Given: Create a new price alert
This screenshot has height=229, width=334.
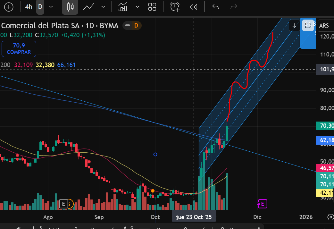Looking at the screenshot, I should click(175, 7).
